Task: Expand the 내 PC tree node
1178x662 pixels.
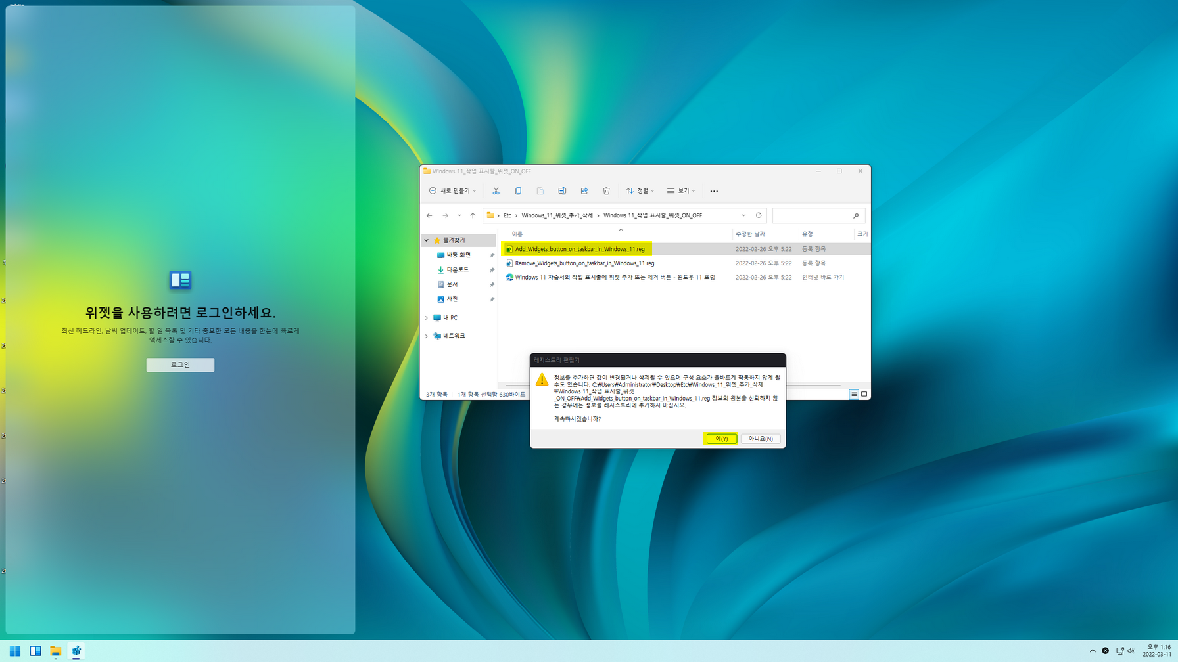Action: click(427, 318)
